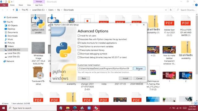Open Videos folder in sidebar
This screenshot has width=198, height=111.
point(11,46)
